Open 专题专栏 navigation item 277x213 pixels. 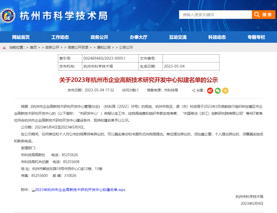click(x=256, y=37)
